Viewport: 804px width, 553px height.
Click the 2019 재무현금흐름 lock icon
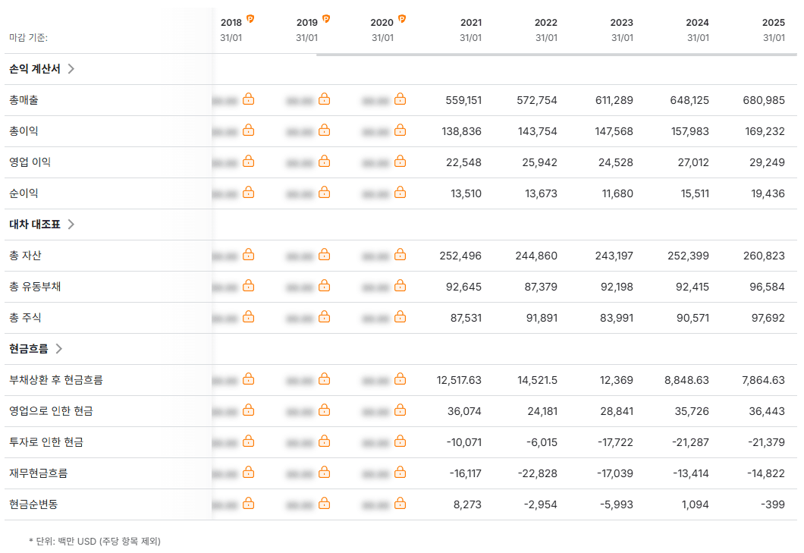324,473
